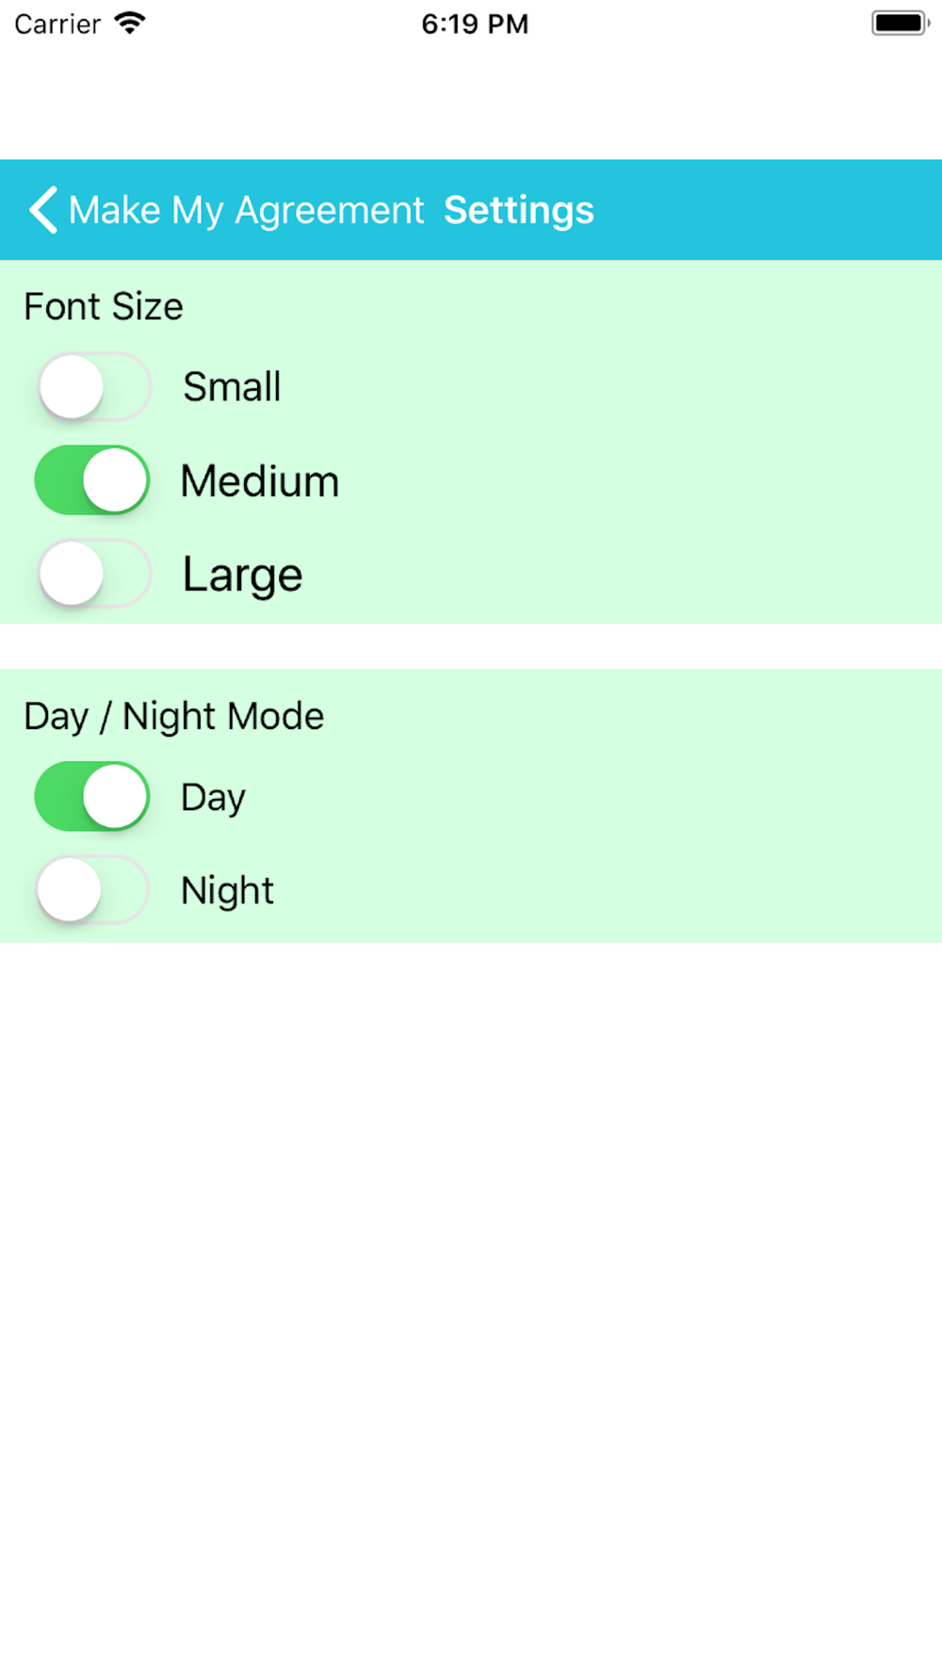Tap the back chevron arrow icon
Viewport: 942px width, 1675px height.
pos(43,209)
